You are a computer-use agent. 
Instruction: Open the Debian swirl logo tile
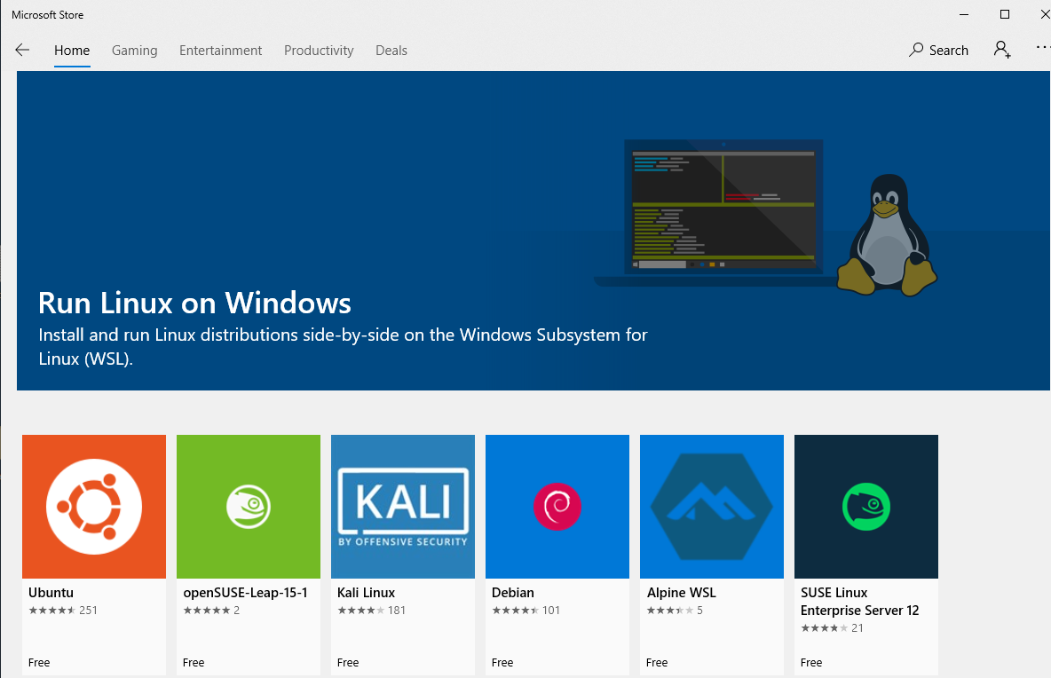tap(557, 507)
